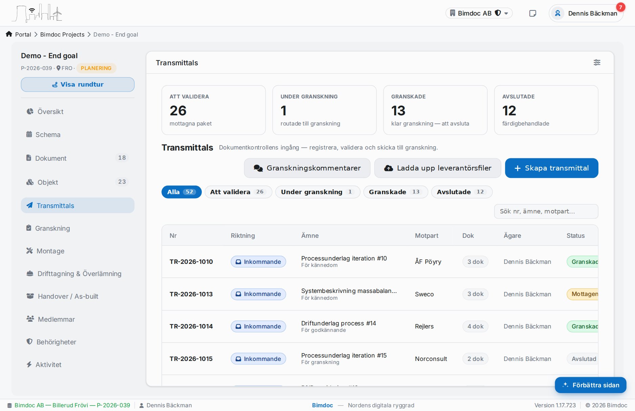
Task: Go to Portal via home icon
Action: [9, 34]
